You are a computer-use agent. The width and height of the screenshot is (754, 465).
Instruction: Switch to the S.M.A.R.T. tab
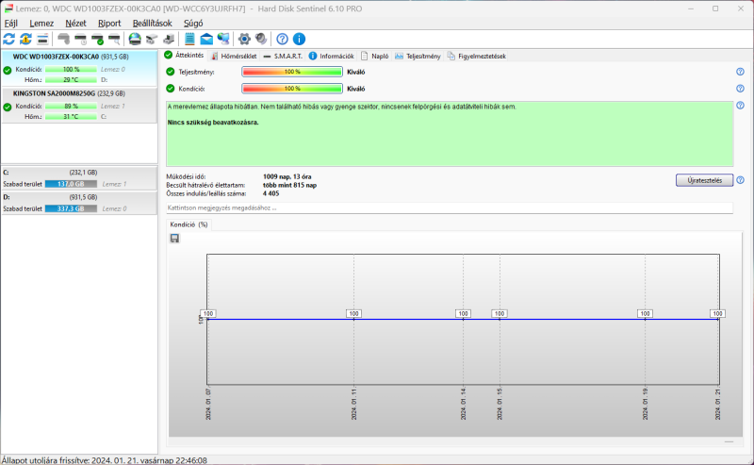click(x=284, y=57)
